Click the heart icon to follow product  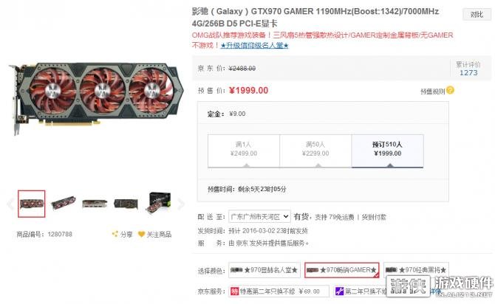141,234
